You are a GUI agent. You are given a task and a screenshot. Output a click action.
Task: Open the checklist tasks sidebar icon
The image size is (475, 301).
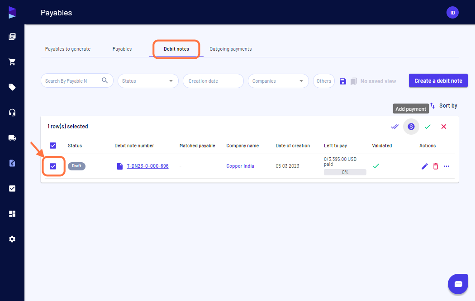coord(12,188)
